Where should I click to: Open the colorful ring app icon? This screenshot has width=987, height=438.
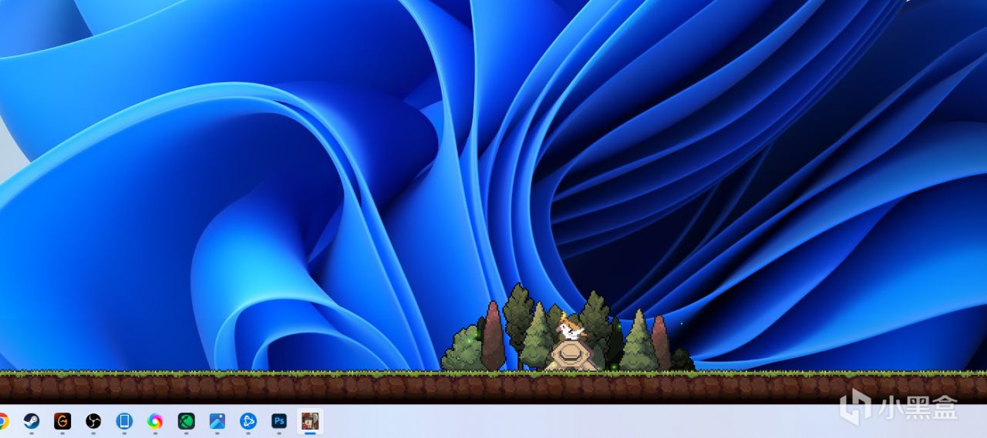tap(155, 421)
